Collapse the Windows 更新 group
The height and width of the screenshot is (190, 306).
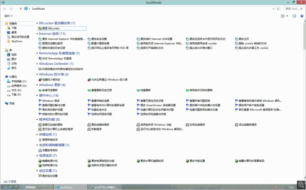37,85
